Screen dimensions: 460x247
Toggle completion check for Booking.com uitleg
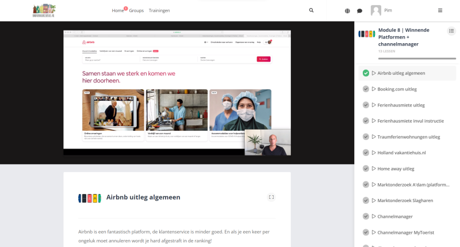tap(366, 89)
